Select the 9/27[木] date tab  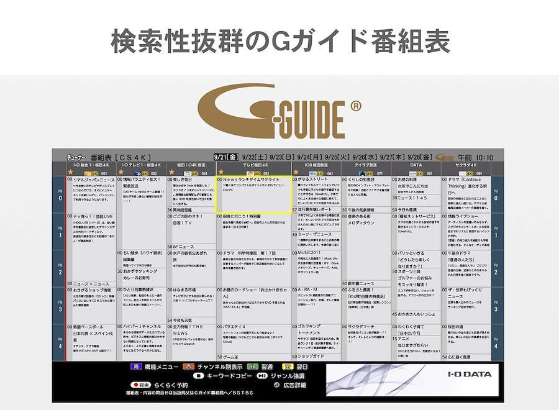tap(393, 157)
